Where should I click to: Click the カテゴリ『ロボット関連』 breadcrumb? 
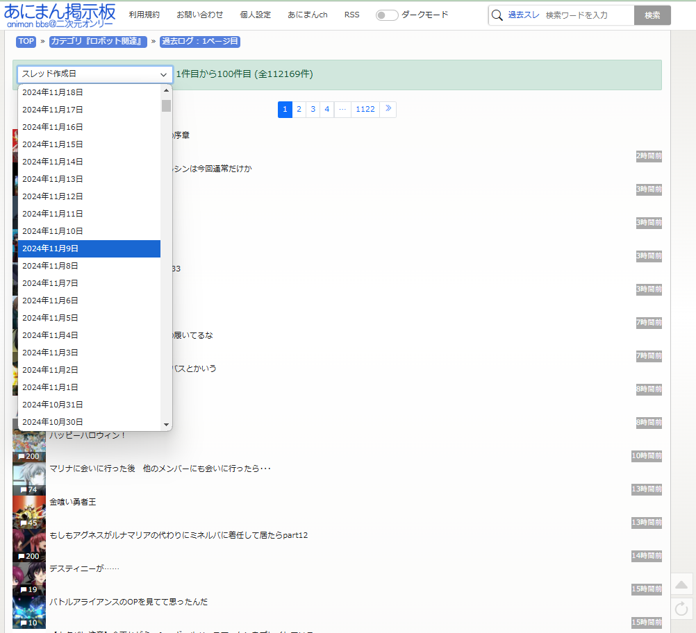98,42
